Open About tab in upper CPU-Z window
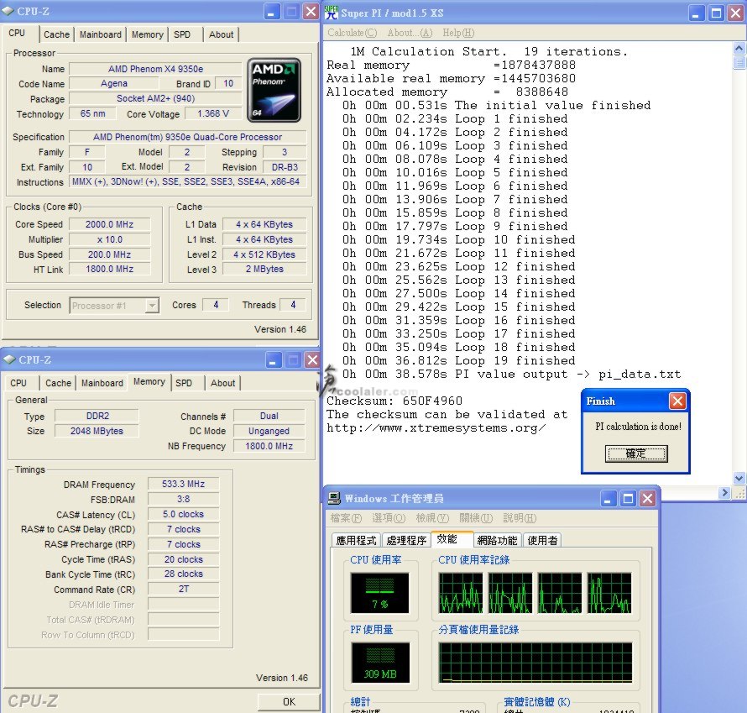Screen dimensions: 747x713 coord(221,34)
